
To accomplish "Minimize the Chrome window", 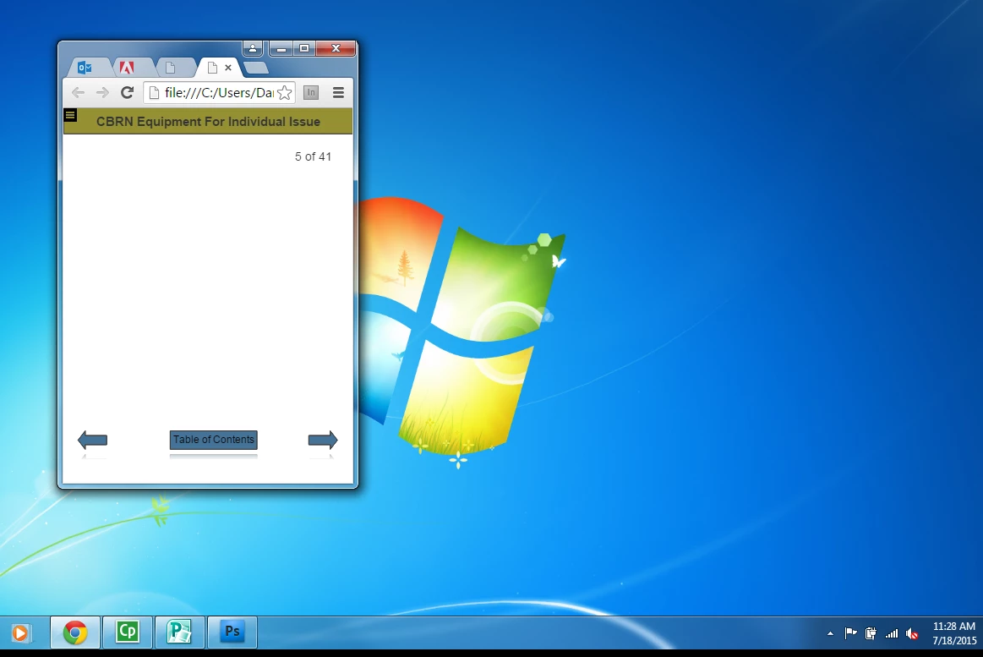I will click(x=281, y=48).
